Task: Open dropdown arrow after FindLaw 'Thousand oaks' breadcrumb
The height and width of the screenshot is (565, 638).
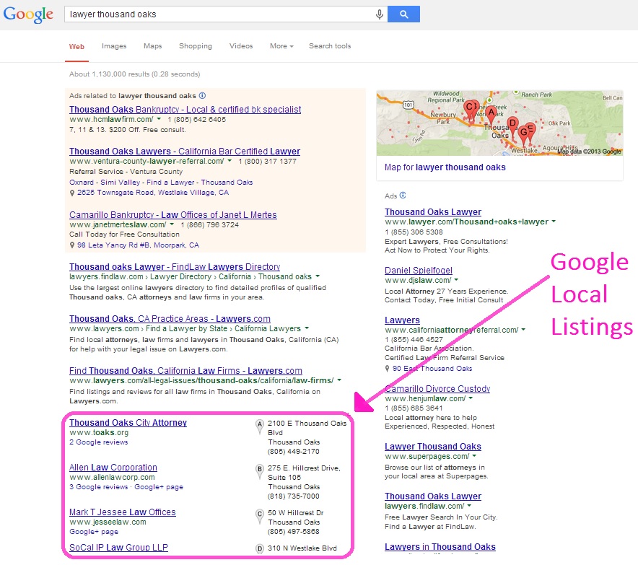Action: click(318, 276)
